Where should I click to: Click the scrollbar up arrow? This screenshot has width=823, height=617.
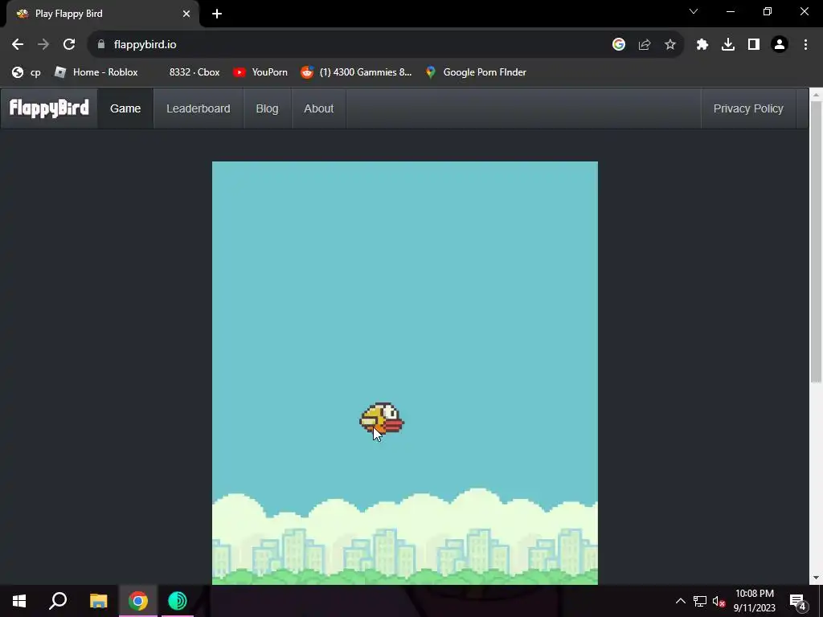coord(816,95)
